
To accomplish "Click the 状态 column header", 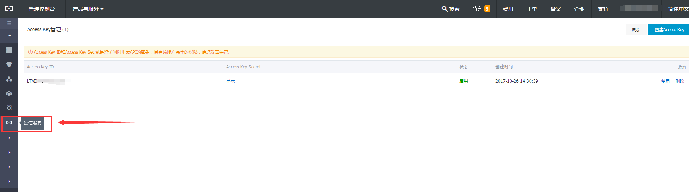I will [x=463, y=67].
